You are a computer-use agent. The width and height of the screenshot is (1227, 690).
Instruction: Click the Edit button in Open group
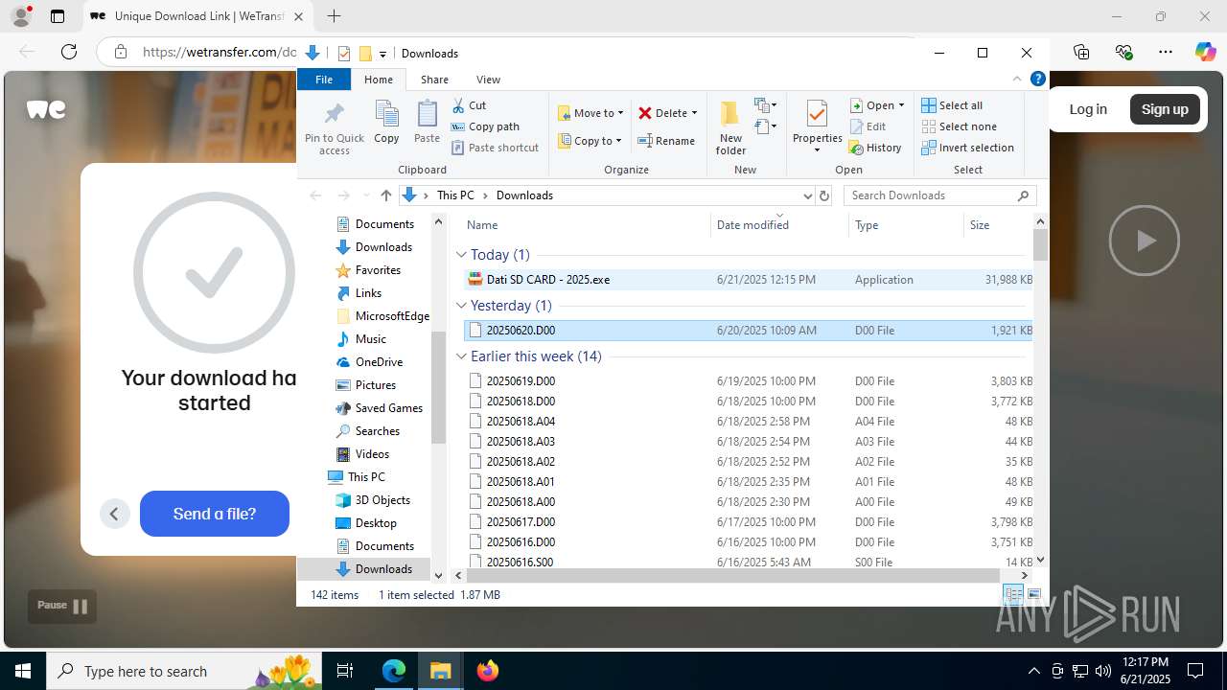click(x=868, y=126)
